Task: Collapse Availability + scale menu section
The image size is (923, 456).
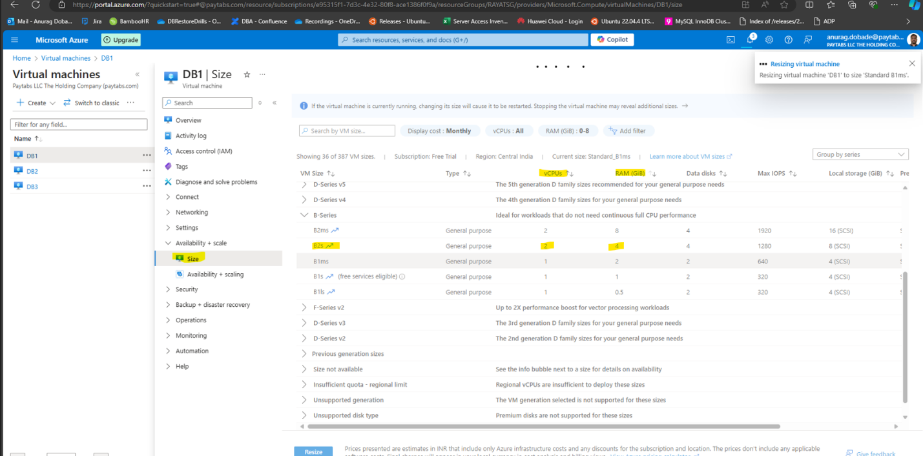Action: pyautogui.click(x=168, y=244)
